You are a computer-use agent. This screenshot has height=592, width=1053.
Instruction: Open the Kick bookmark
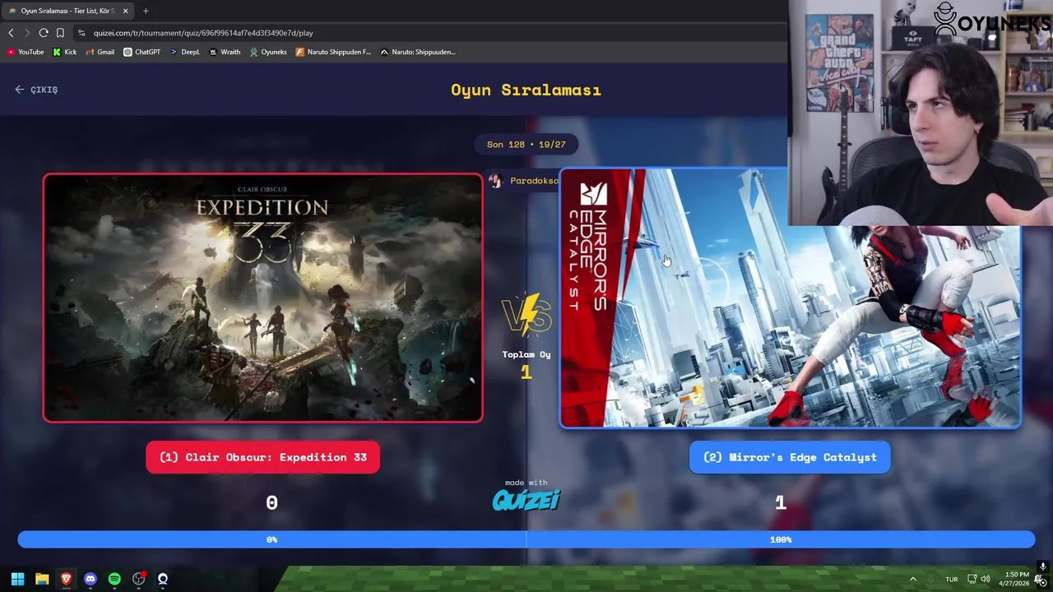click(x=65, y=52)
